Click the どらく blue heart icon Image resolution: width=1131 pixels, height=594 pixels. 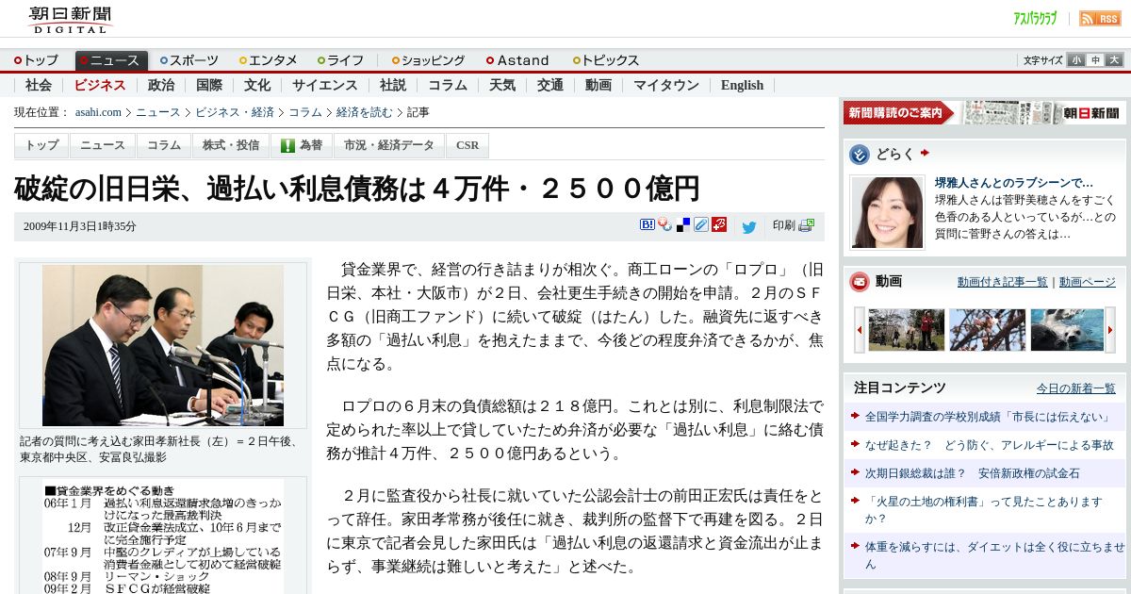click(x=859, y=155)
